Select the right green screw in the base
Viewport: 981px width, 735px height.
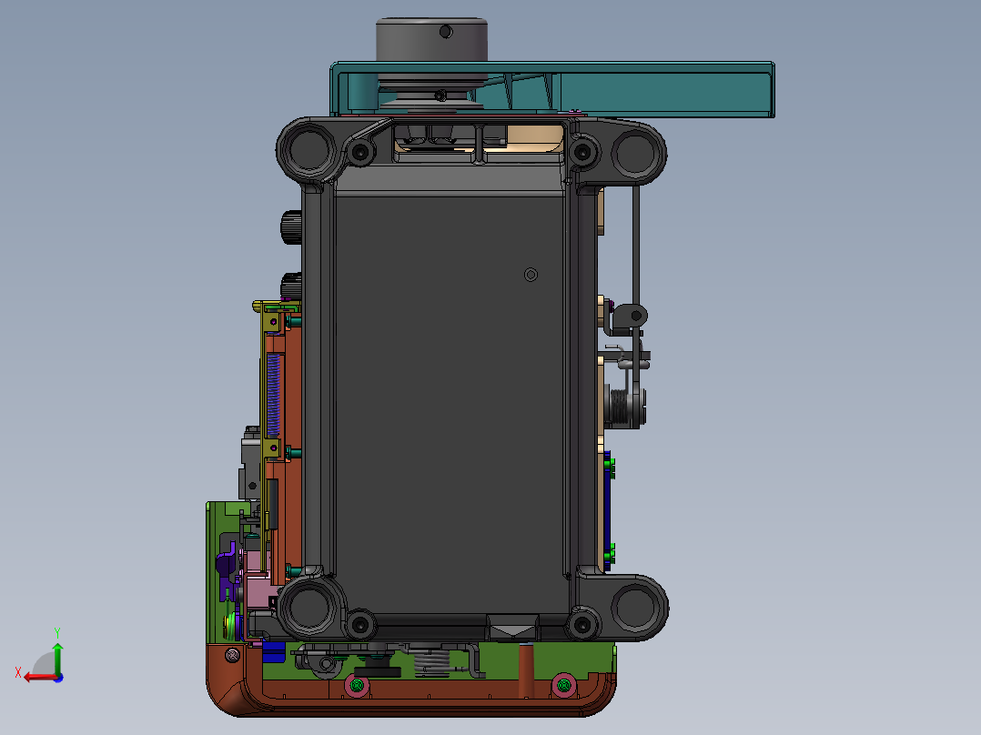point(563,686)
